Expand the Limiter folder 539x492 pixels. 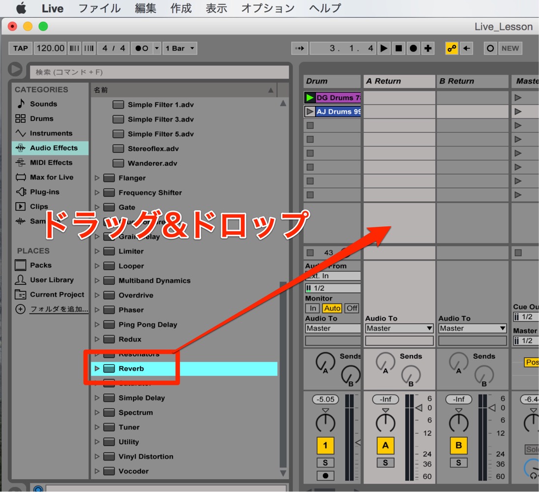click(x=97, y=251)
